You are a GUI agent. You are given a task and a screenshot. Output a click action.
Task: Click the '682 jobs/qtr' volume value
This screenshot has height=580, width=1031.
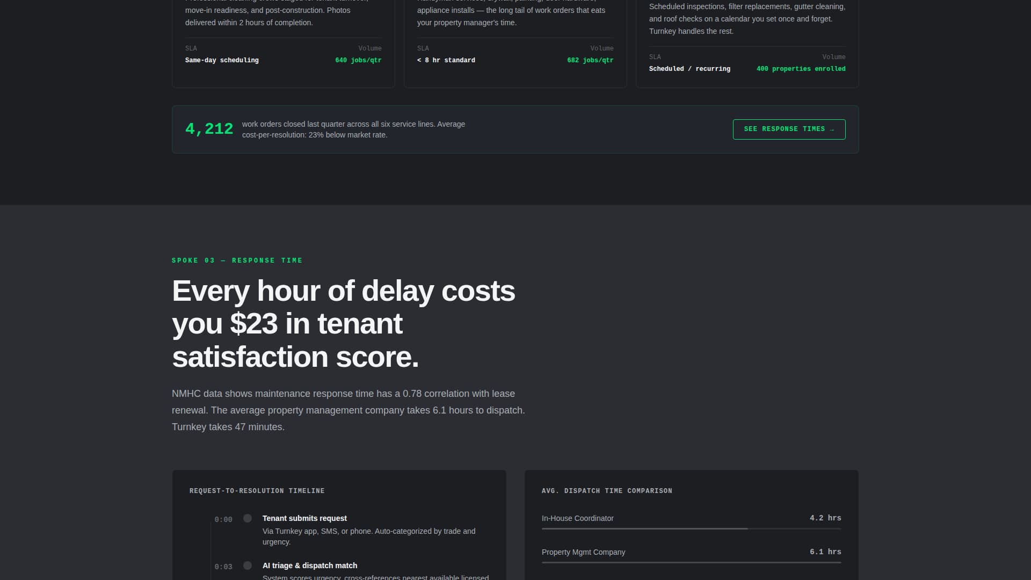590,60
